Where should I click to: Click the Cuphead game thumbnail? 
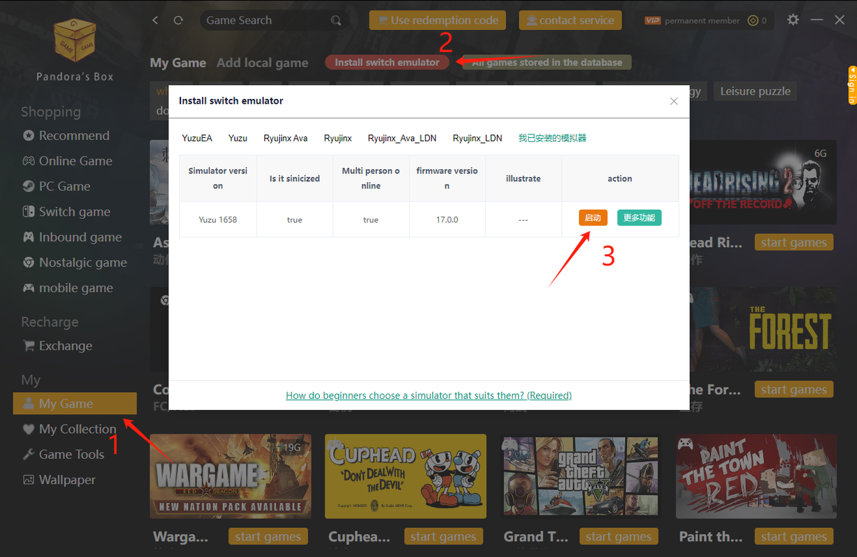[406, 476]
